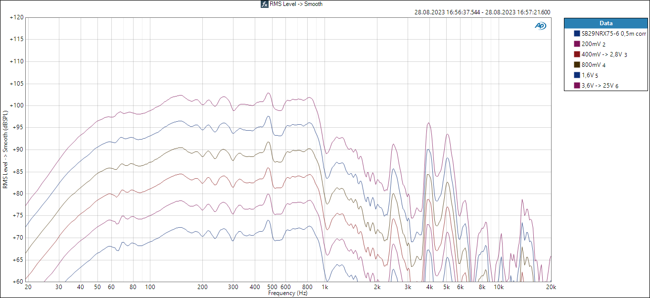Select the '200mV' legend entry
Image resolution: width=650 pixels, height=298 pixels.
(594, 44)
